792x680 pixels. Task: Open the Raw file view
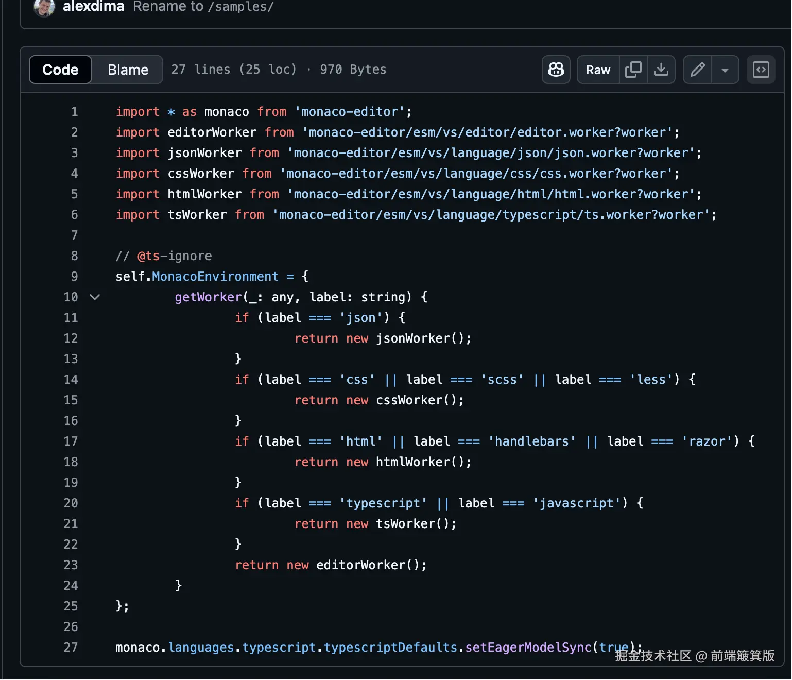598,70
